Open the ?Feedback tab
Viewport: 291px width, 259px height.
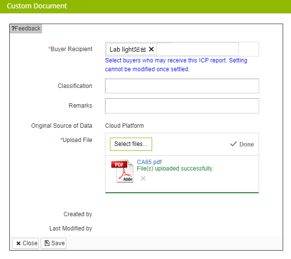click(26, 29)
